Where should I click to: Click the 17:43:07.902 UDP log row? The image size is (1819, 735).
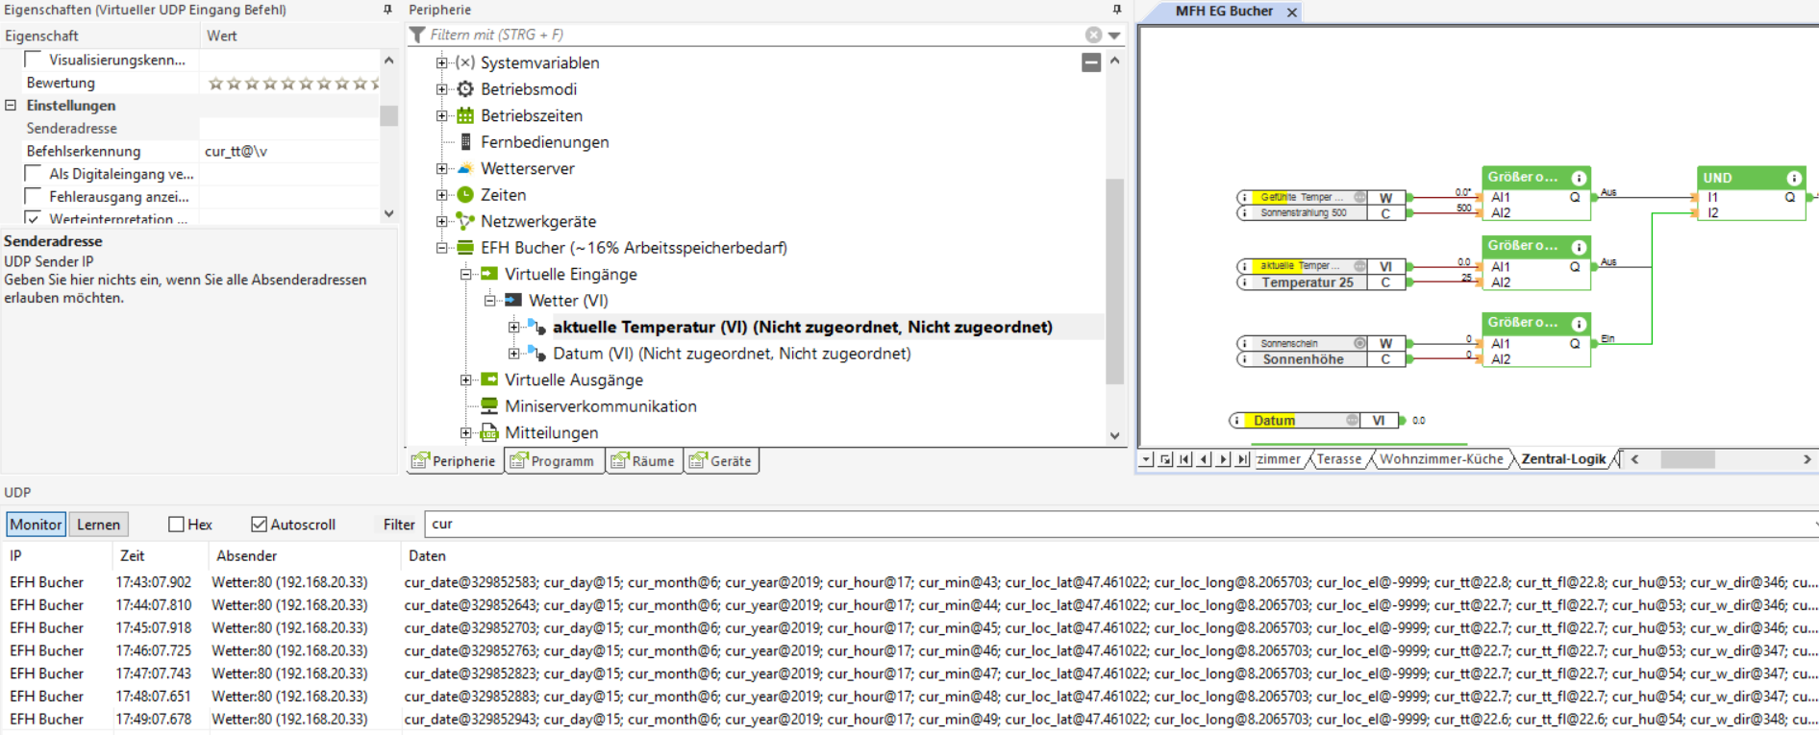click(909, 582)
